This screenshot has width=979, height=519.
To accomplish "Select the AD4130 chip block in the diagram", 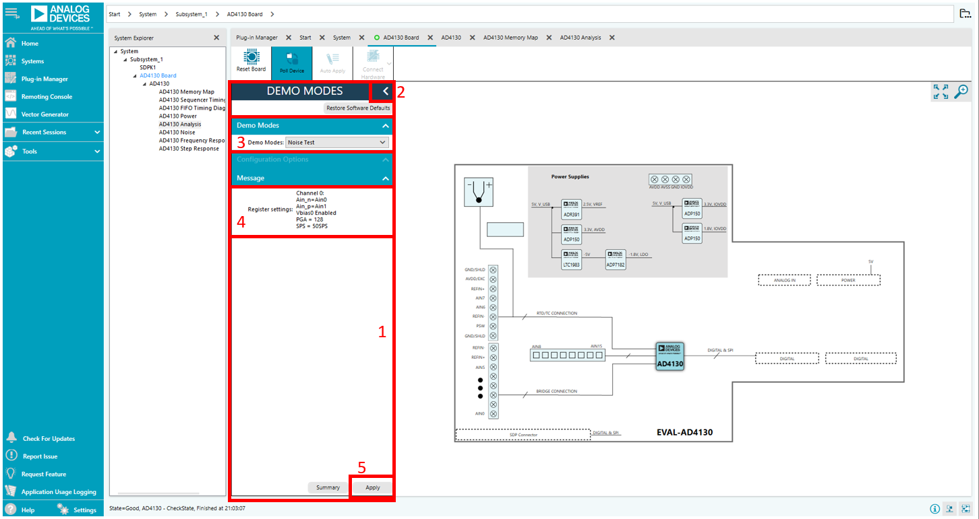I will tap(670, 356).
